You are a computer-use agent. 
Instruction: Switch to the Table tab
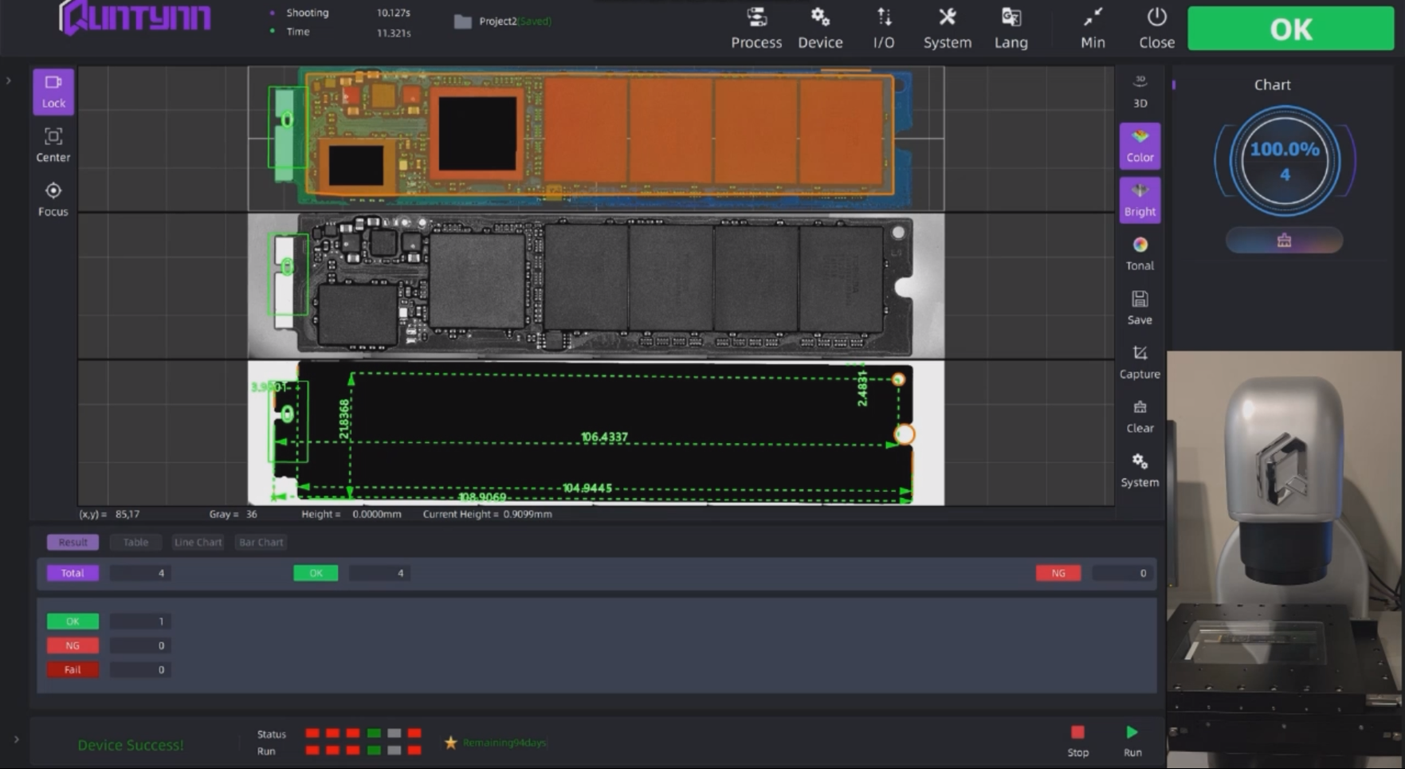tap(135, 542)
